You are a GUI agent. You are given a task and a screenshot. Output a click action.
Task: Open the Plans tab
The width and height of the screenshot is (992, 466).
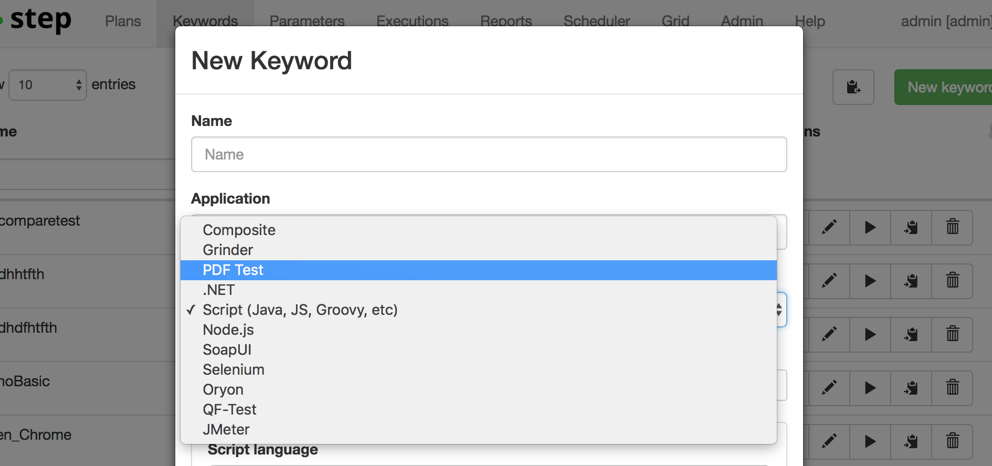[x=123, y=22]
